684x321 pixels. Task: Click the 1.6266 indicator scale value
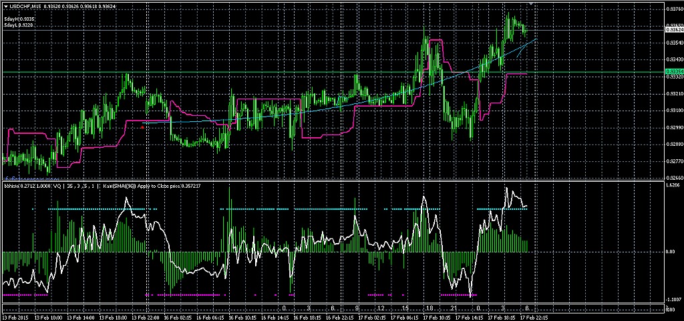(x=673, y=186)
